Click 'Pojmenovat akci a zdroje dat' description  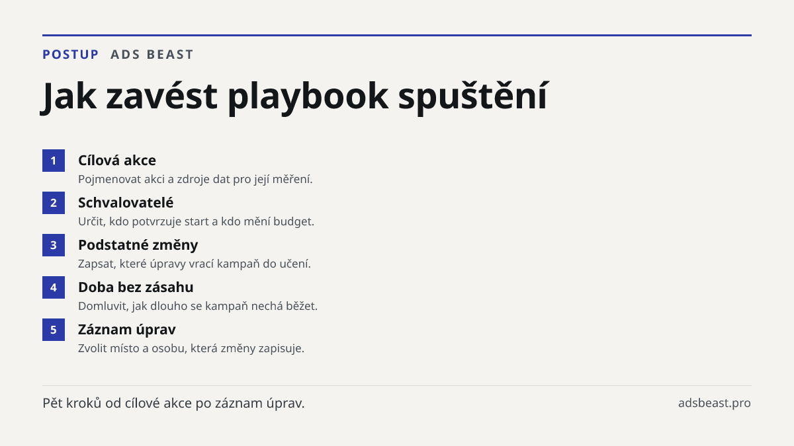coord(195,179)
